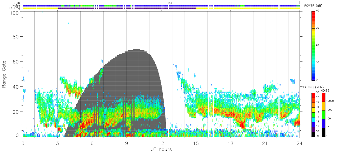Click the yellow segment of TX FRQ color bar

click(x=313, y=110)
